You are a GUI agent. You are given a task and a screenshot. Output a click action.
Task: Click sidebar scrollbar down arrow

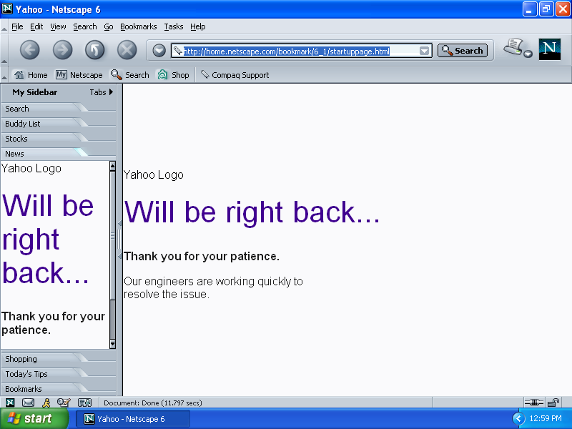point(112,344)
